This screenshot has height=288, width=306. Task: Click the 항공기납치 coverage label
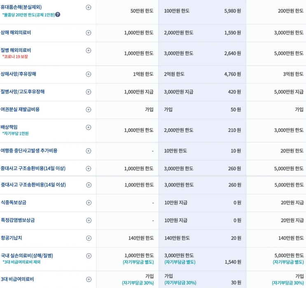tap(12, 238)
